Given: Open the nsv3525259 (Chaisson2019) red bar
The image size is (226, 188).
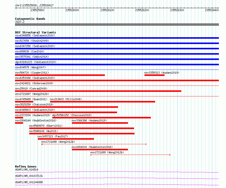Looking at the screenshot, I should [x=67, y=107].
